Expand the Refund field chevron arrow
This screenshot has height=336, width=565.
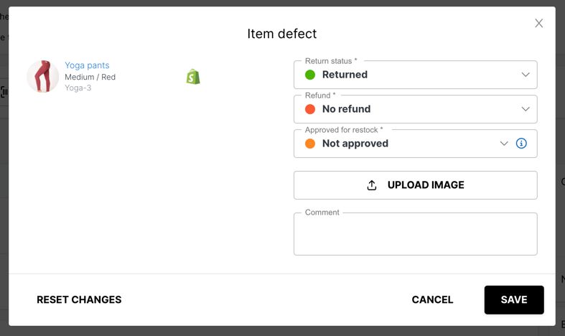coord(526,109)
